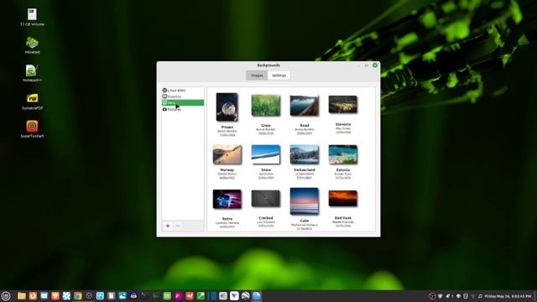The image size is (537, 302).
Task: Open the panel clock and calendar
Action: 508,296
